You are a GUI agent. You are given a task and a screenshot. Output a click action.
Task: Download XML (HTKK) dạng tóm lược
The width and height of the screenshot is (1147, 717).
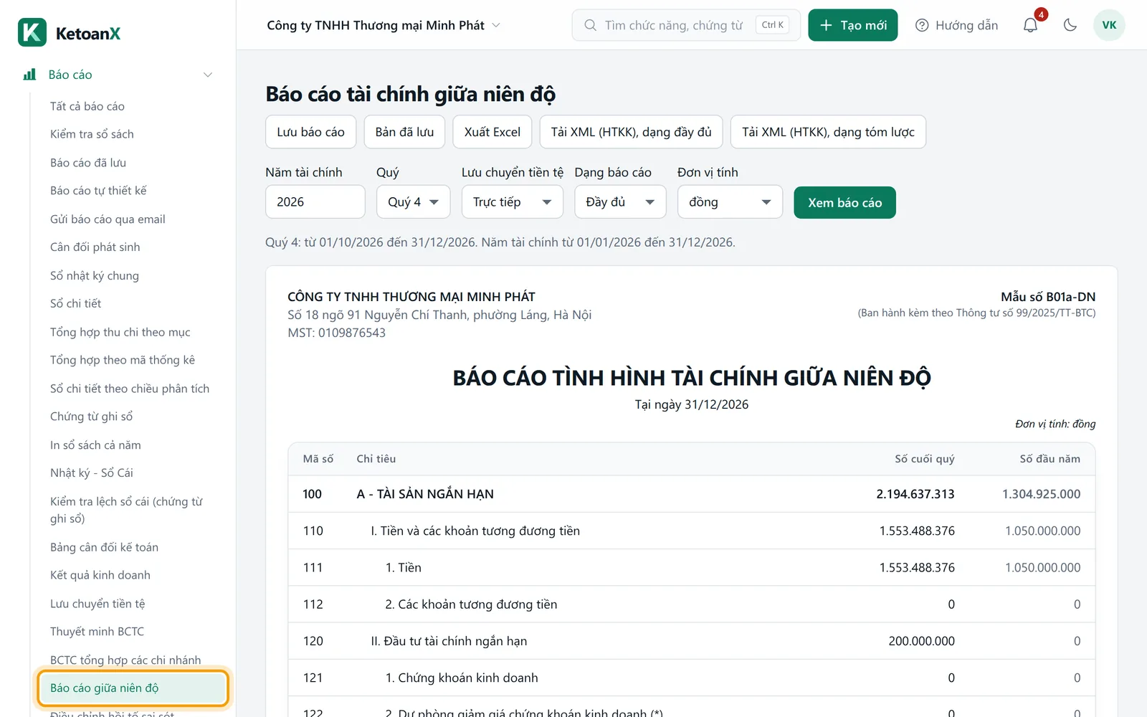tap(828, 132)
